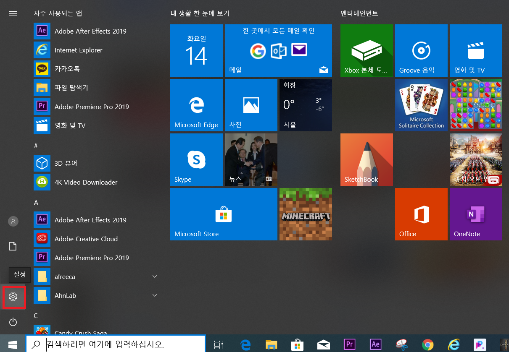Expand the afreeca folder chevron

155,276
